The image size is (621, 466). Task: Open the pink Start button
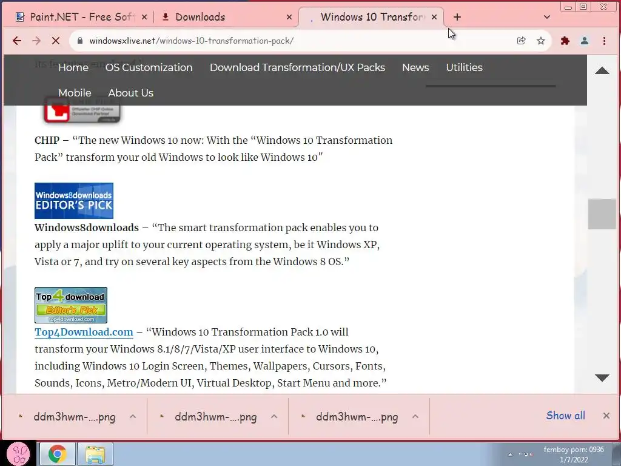tap(19, 454)
